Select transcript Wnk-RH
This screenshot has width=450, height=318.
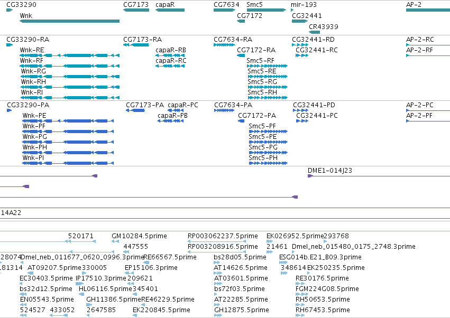[x=70, y=87]
